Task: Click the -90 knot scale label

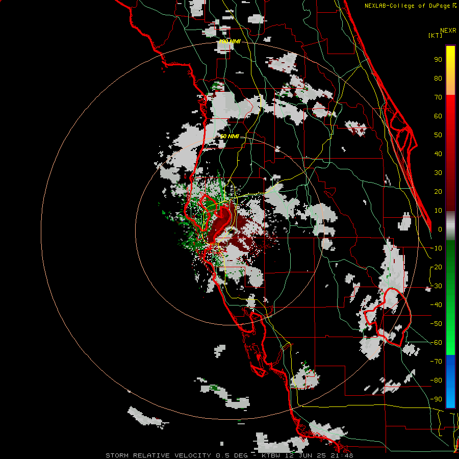Action: (436, 399)
